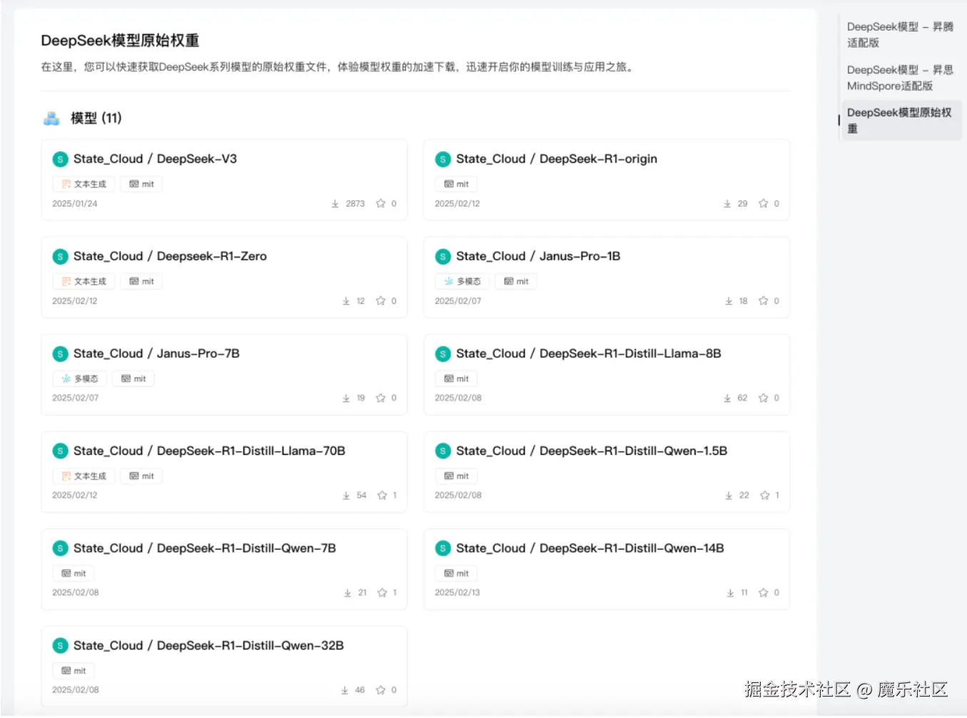The image size is (967, 718).
Task: Star the DeepSeek-R1-Distill-Qwen-7B model
Action: [x=382, y=593]
